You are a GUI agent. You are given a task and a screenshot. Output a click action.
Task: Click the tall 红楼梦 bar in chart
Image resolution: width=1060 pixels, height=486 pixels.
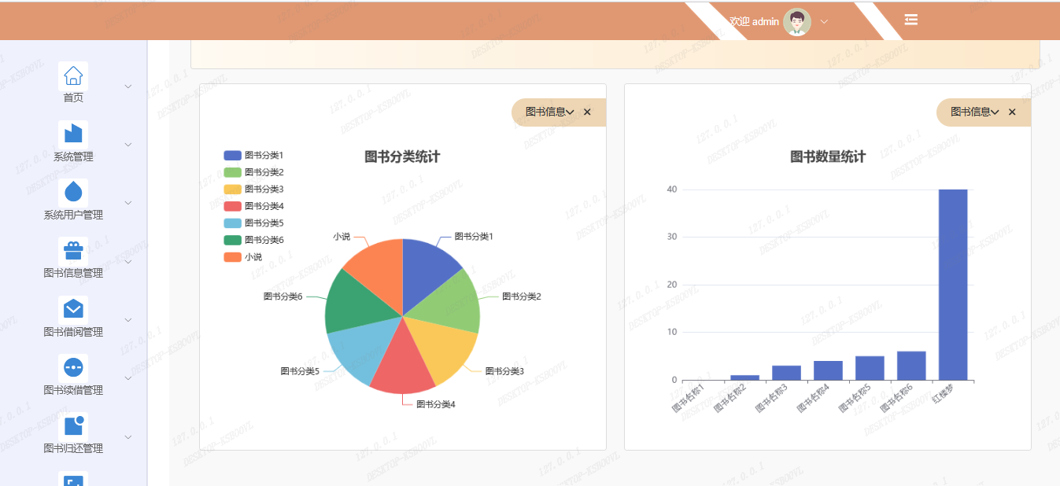[x=952, y=285]
